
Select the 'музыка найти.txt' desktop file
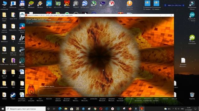point(58,100)
